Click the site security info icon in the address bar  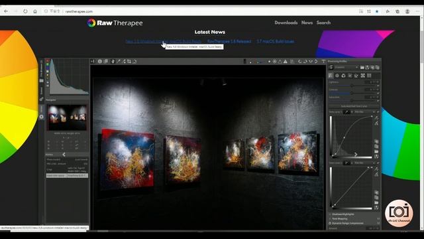pos(46,11)
